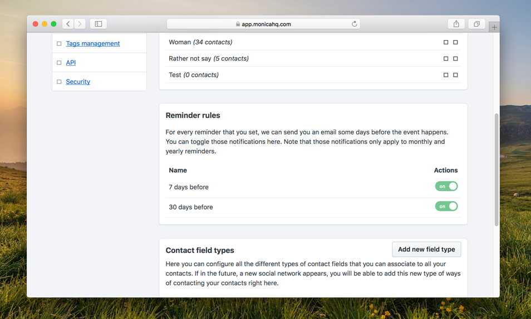Open Tags management settings page

tap(93, 43)
